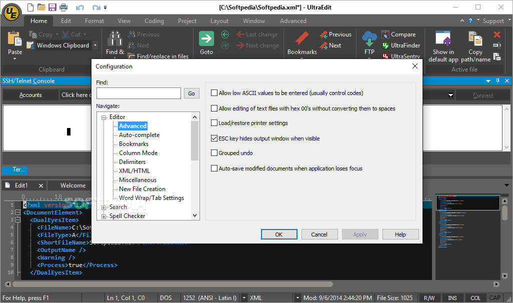
Task: Launch UltraFinder from the ribbon
Action: [401, 45]
